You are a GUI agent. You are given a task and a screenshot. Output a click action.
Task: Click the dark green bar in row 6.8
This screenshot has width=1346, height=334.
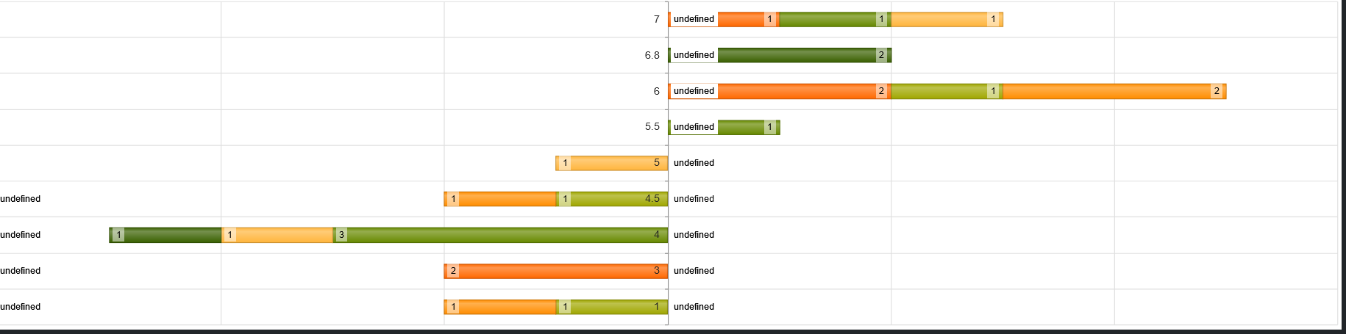coord(798,55)
